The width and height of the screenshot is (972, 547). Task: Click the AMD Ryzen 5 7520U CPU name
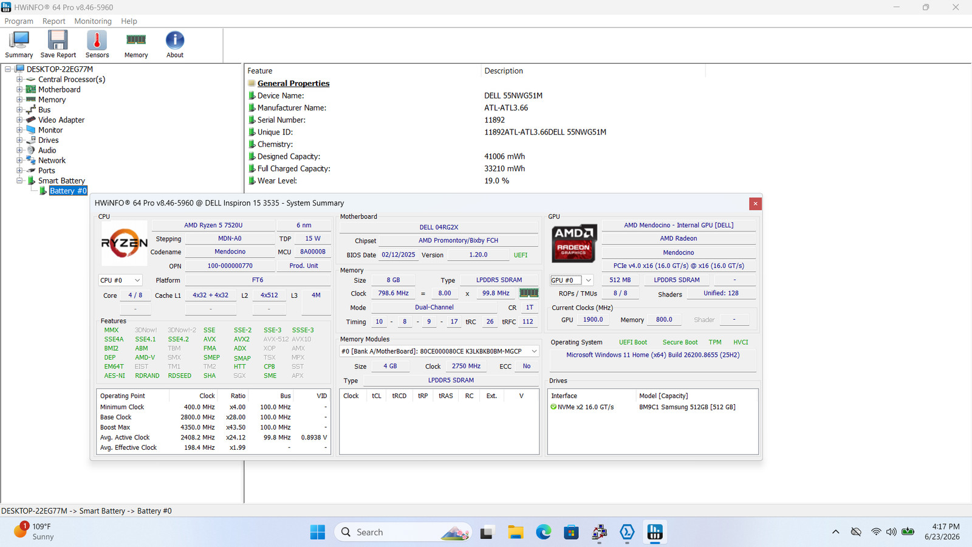coord(213,225)
